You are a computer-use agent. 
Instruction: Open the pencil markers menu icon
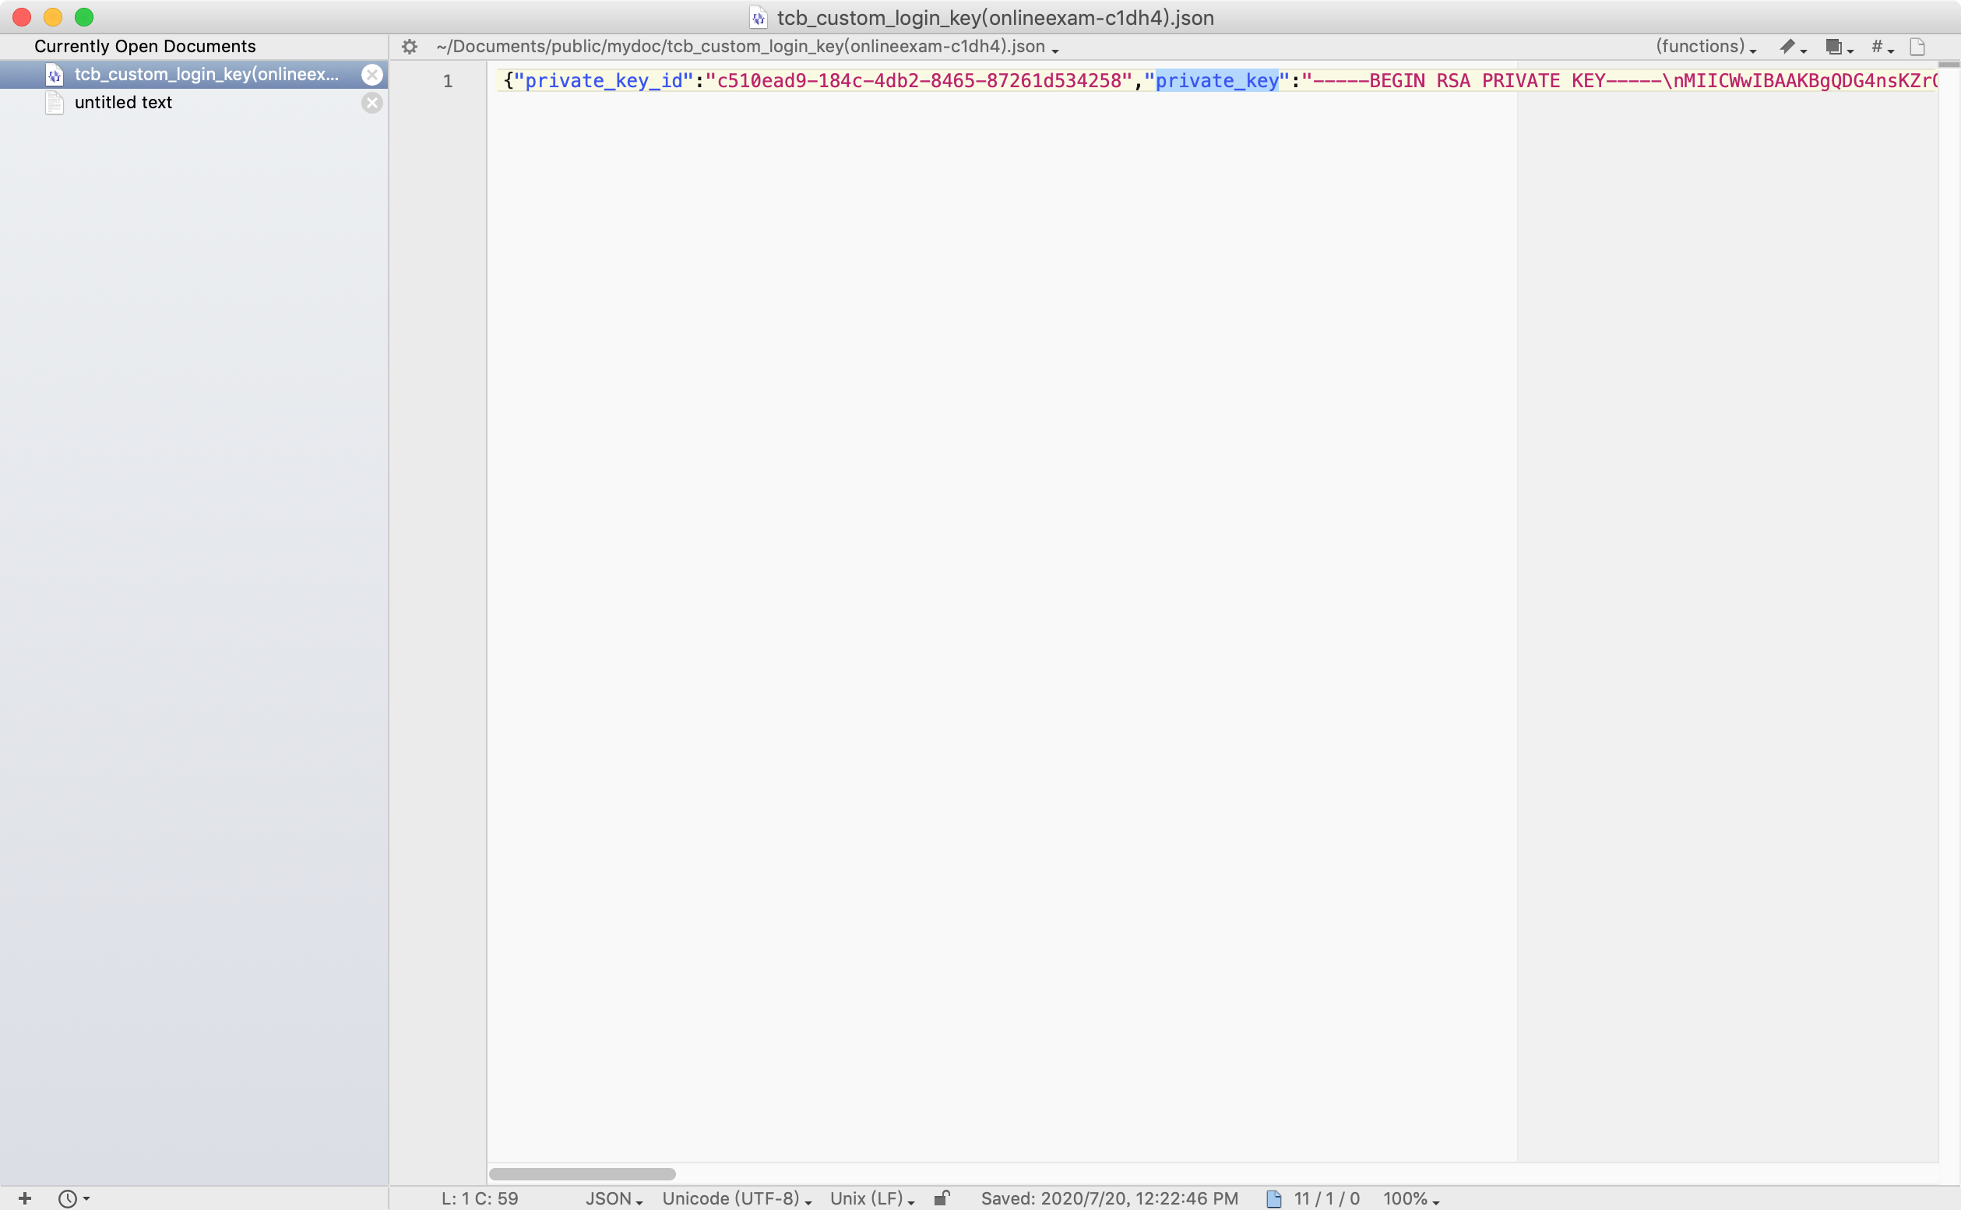[1791, 47]
